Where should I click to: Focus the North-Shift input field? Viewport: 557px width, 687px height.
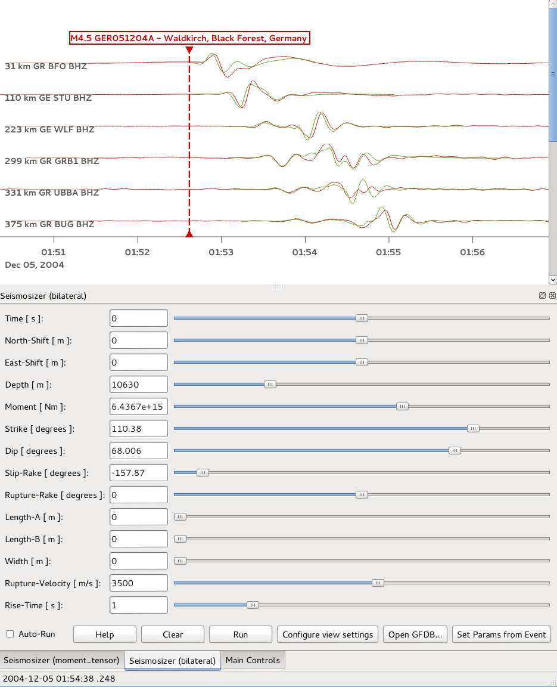coord(139,340)
